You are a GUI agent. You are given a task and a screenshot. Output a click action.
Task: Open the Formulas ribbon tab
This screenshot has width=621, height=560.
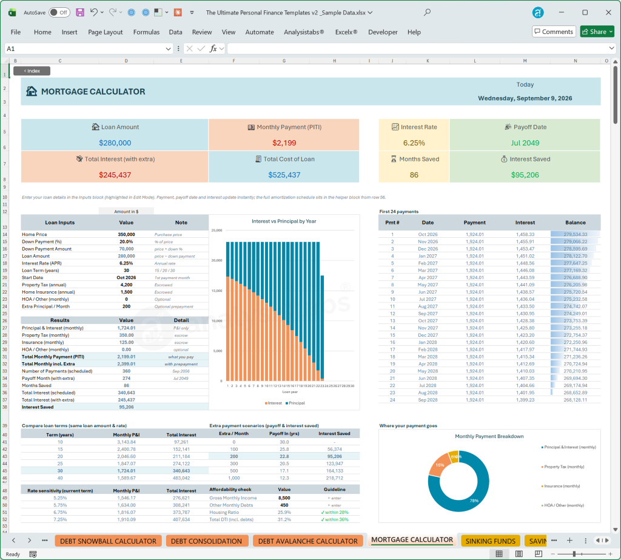[x=146, y=32]
